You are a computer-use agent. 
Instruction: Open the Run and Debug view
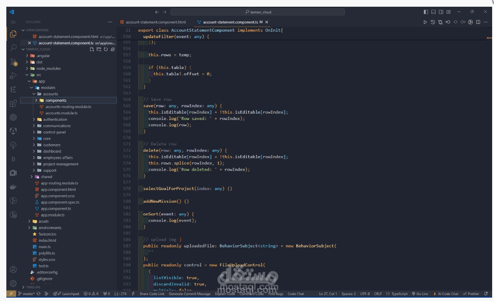click(13, 76)
